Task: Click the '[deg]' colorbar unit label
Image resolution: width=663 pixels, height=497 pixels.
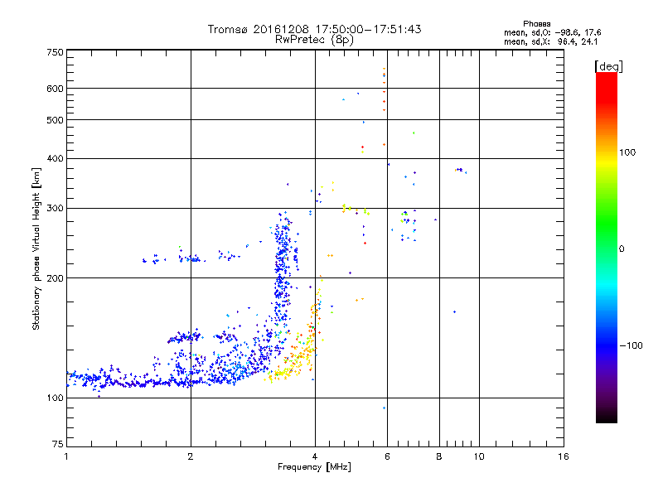Action: 608,66
